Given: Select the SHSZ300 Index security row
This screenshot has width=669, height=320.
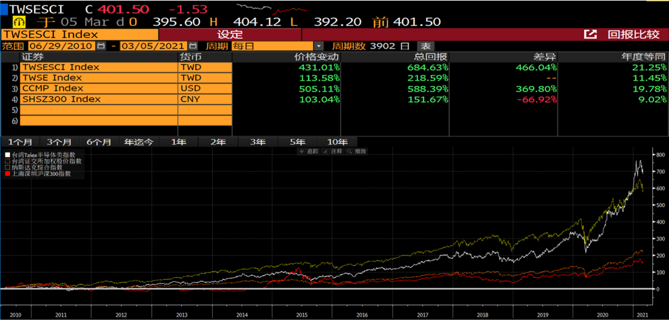Looking at the screenshot, I should click(x=99, y=100).
